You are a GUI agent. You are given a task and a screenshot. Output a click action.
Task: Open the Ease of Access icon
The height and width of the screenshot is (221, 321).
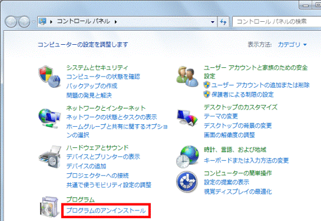point(187,182)
